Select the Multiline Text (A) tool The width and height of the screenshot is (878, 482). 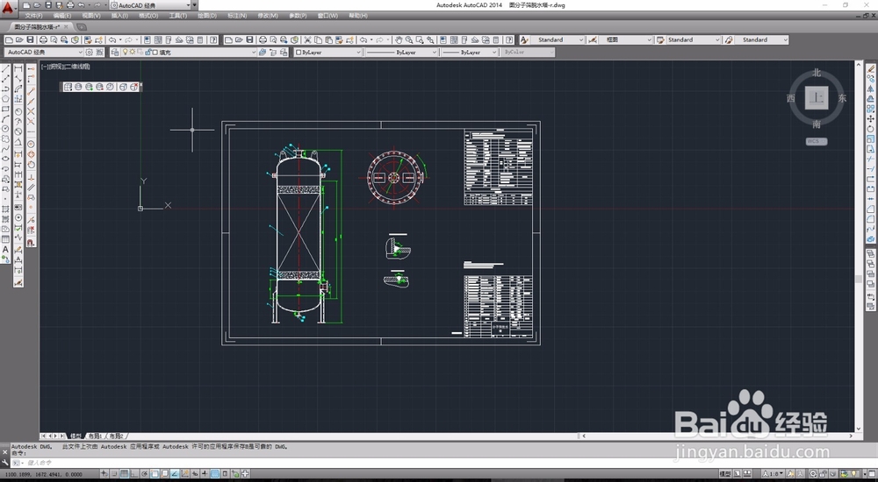click(5, 250)
